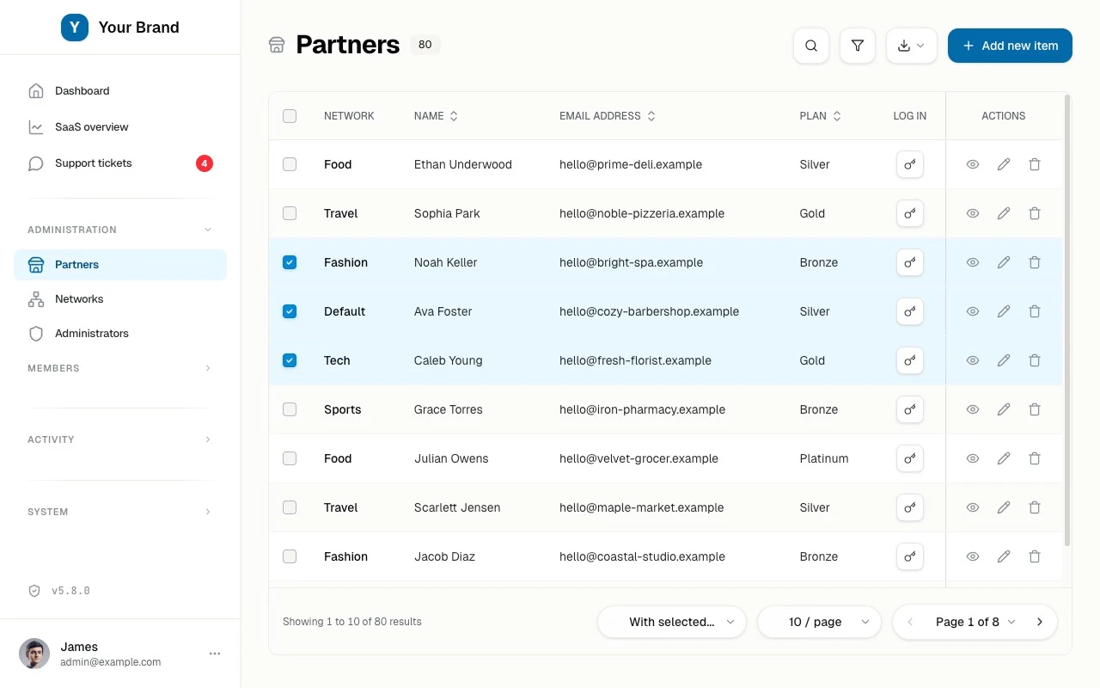Image resolution: width=1100 pixels, height=688 pixels.
Task: Log in as Sophia Park via key icon
Action: (910, 213)
